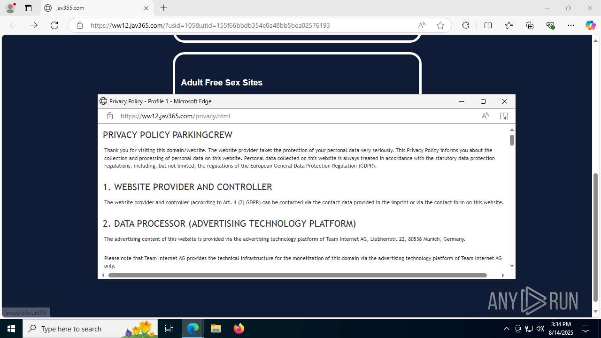Show hidden tray icons chevron
Screen dimensions: 601x338
(x=506, y=329)
